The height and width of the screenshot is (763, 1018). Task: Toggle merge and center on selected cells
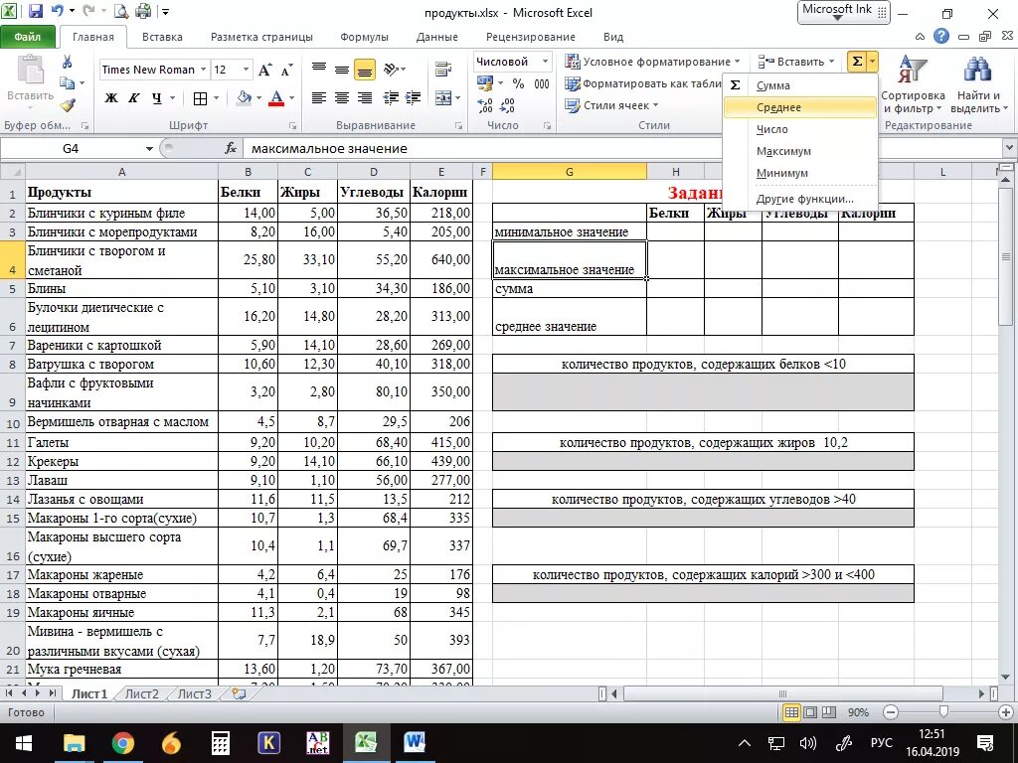[x=443, y=96]
